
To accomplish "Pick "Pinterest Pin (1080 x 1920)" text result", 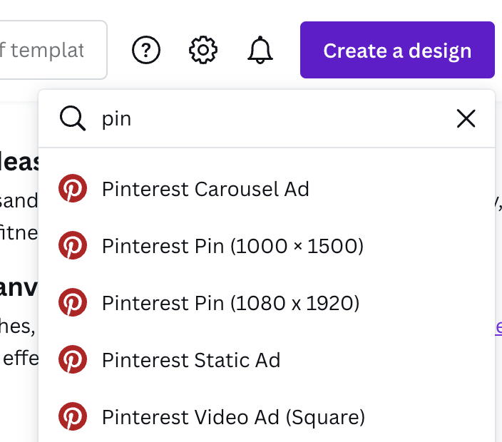I will [230, 303].
